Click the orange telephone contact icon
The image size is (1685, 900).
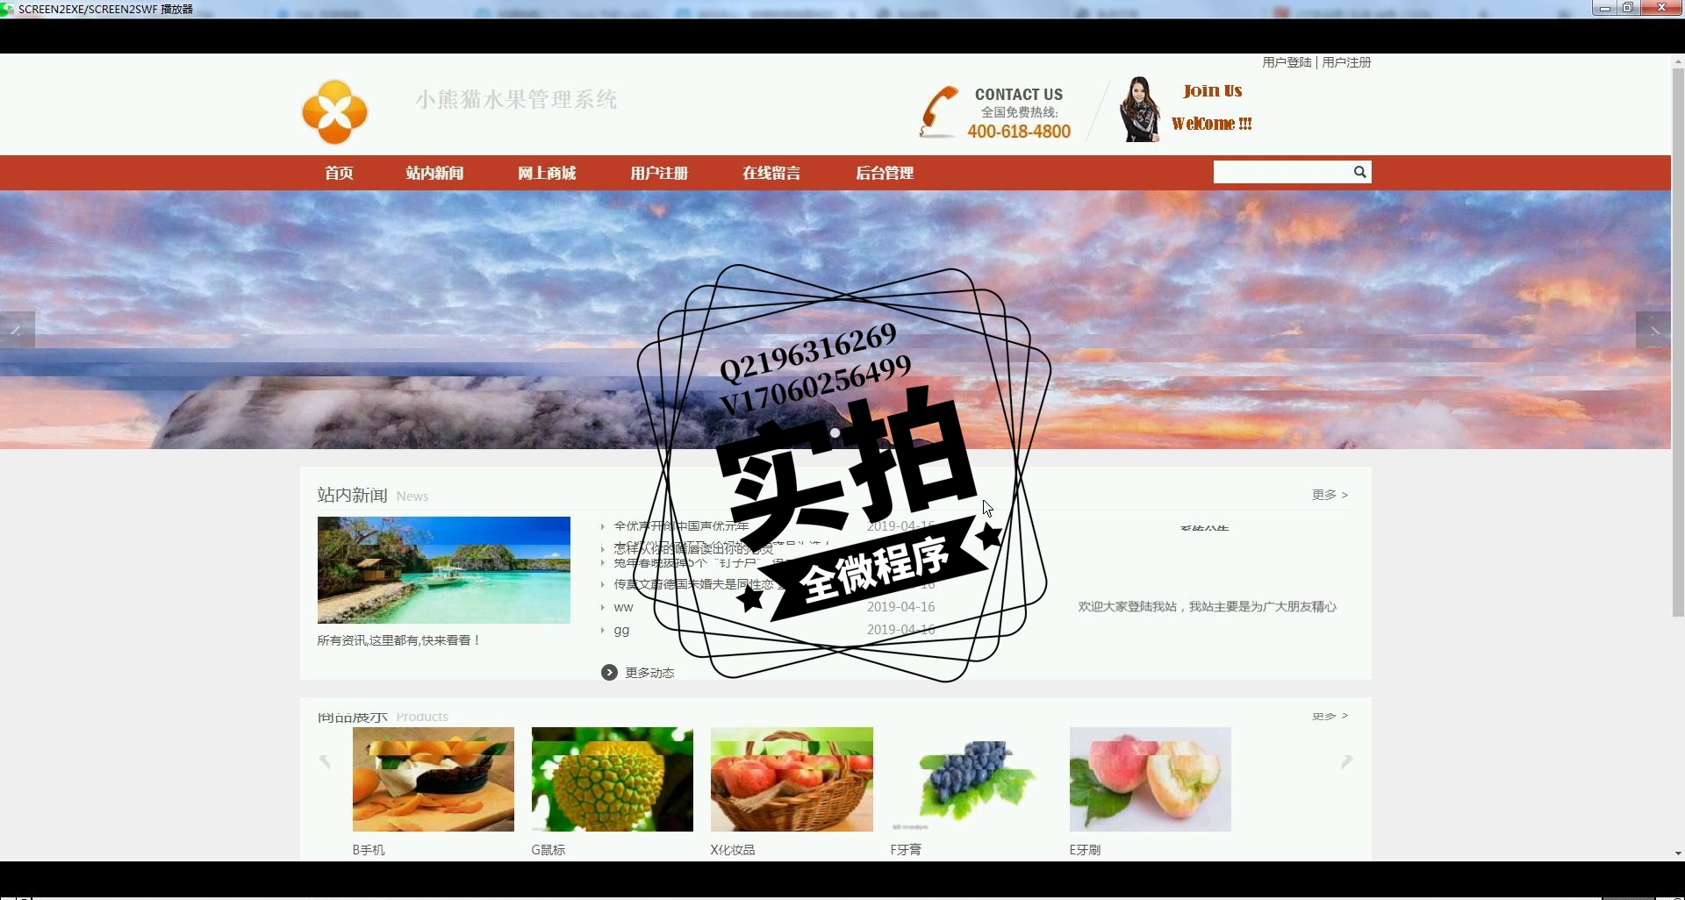[x=938, y=112]
